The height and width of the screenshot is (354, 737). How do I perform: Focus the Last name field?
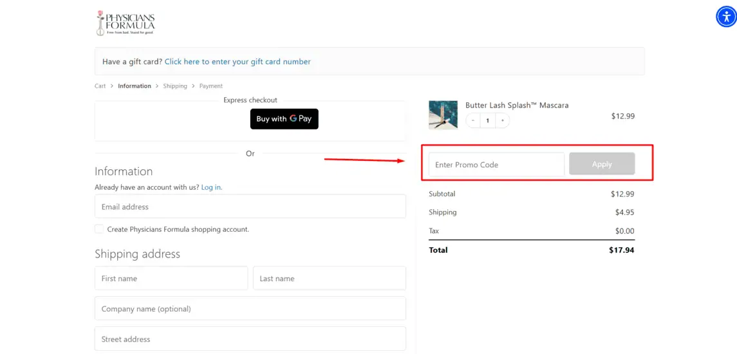[x=330, y=278]
